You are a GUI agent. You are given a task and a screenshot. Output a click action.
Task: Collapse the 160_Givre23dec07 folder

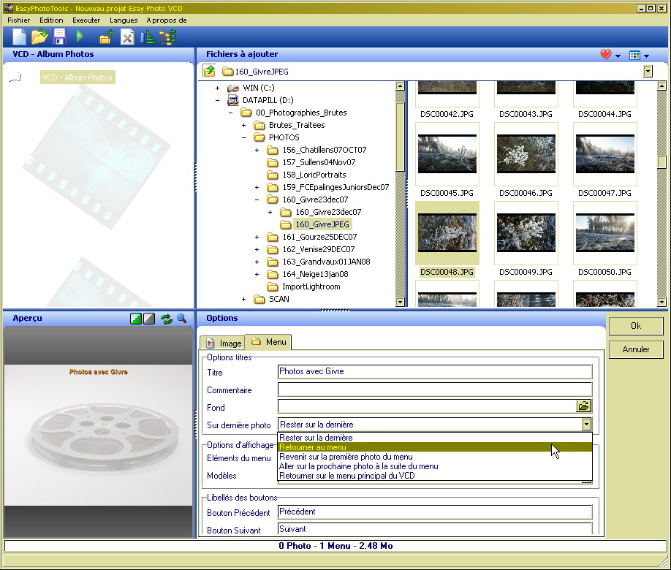(x=257, y=199)
